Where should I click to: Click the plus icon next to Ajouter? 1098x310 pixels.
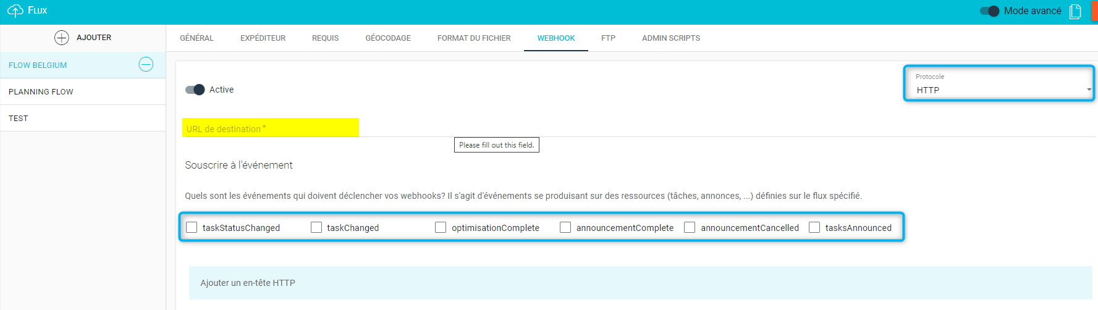62,38
